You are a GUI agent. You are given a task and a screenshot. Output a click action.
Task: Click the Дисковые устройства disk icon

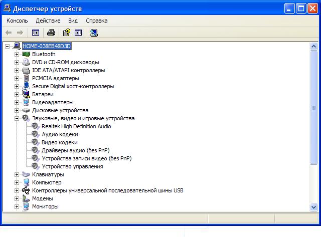26,110
